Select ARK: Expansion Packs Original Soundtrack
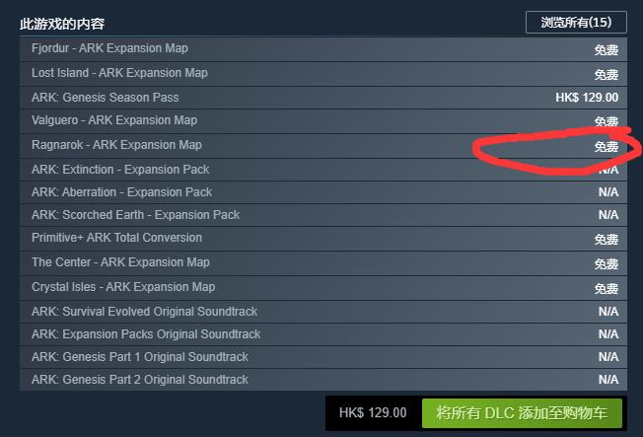 pyautogui.click(x=323, y=334)
